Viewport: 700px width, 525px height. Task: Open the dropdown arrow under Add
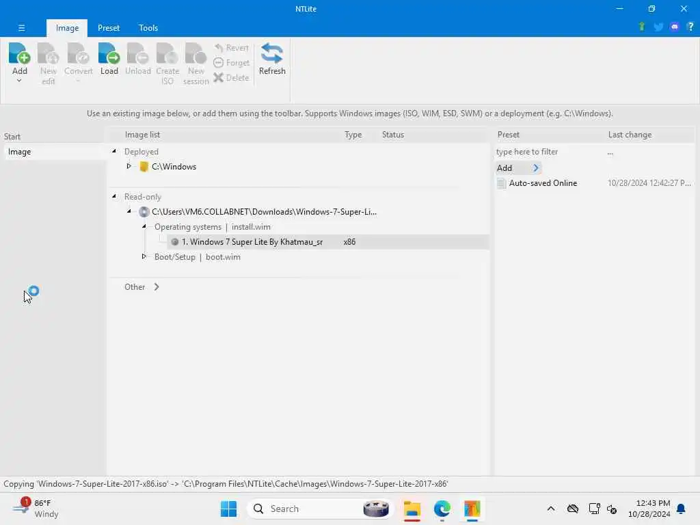click(x=19, y=81)
